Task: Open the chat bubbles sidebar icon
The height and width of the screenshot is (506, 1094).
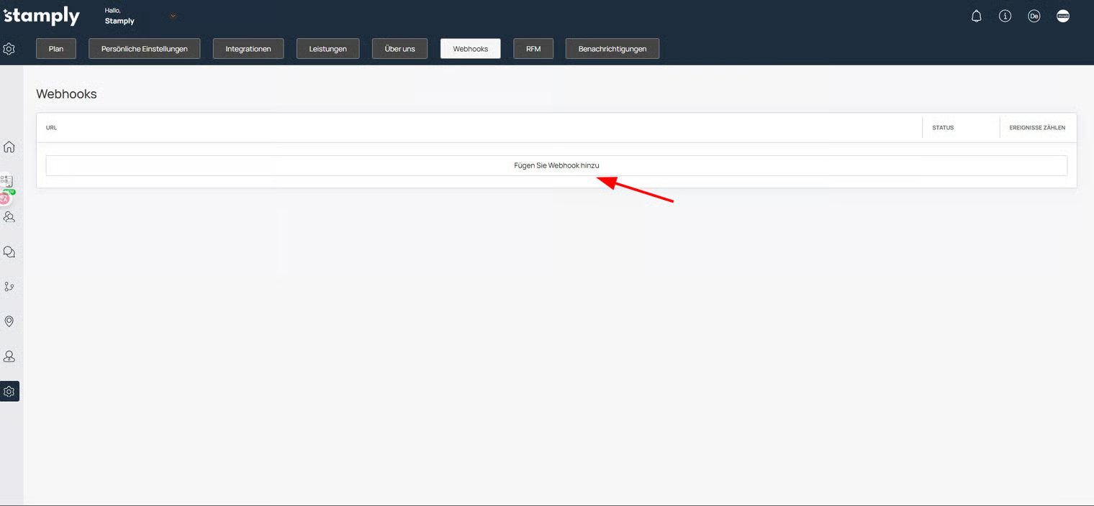Action: pyautogui.click(x=9, y=252)
